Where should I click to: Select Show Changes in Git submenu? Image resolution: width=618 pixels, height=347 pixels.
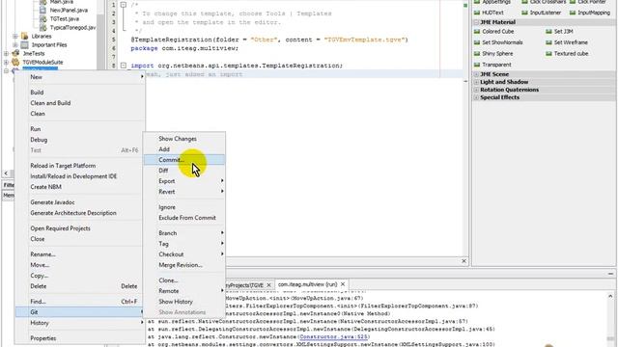[x=184, y=139]
